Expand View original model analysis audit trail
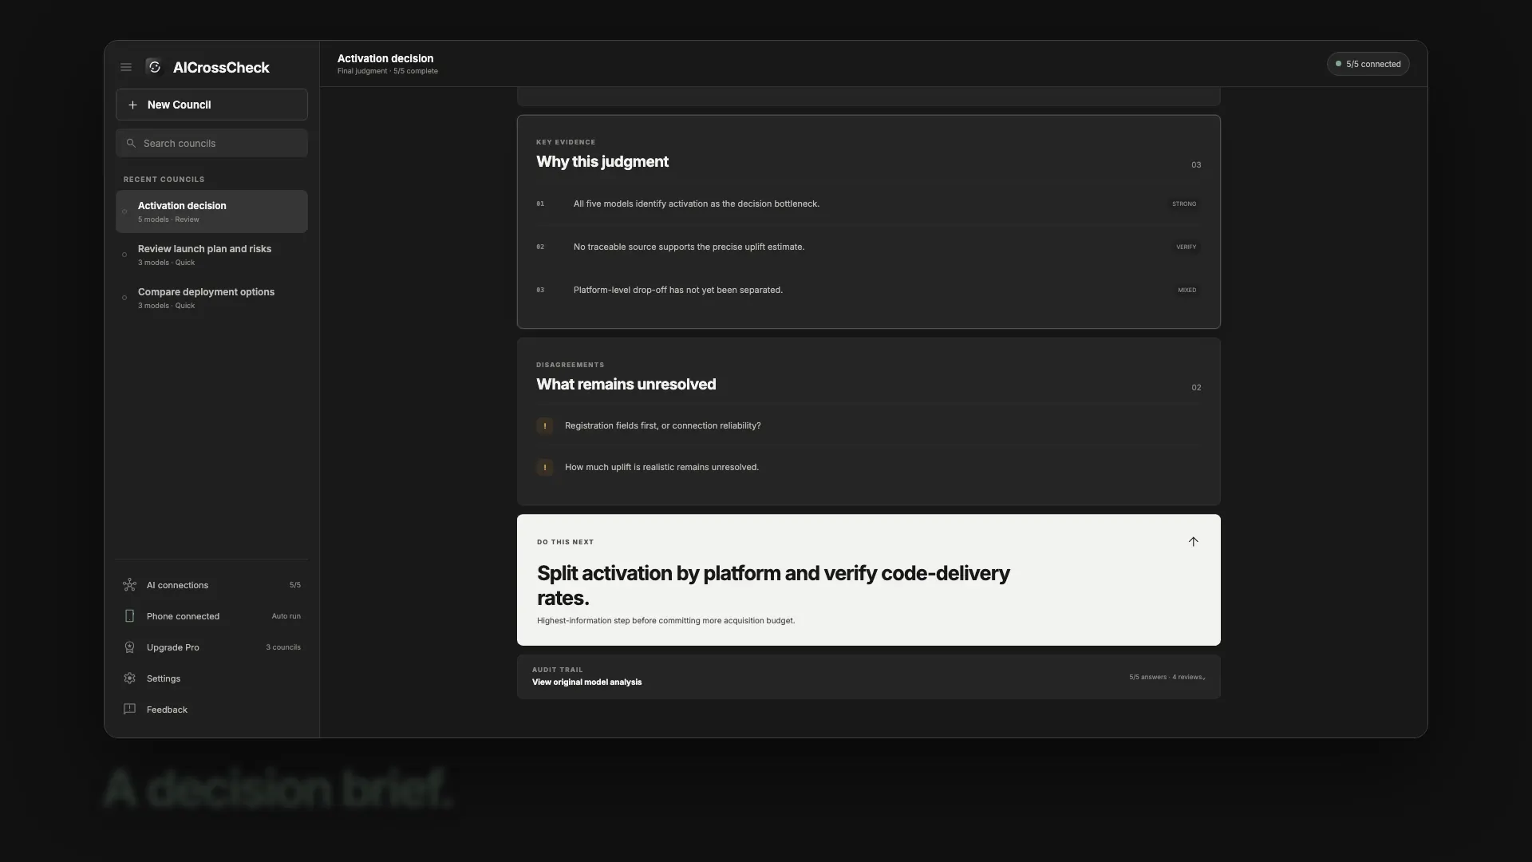Viewport: 1532px width, 862px height. point(869,677)
